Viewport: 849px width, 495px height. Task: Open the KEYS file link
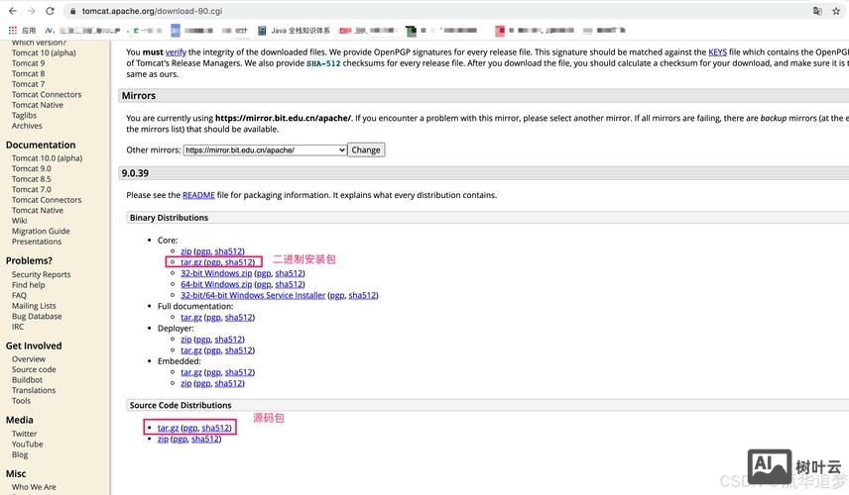717,52
